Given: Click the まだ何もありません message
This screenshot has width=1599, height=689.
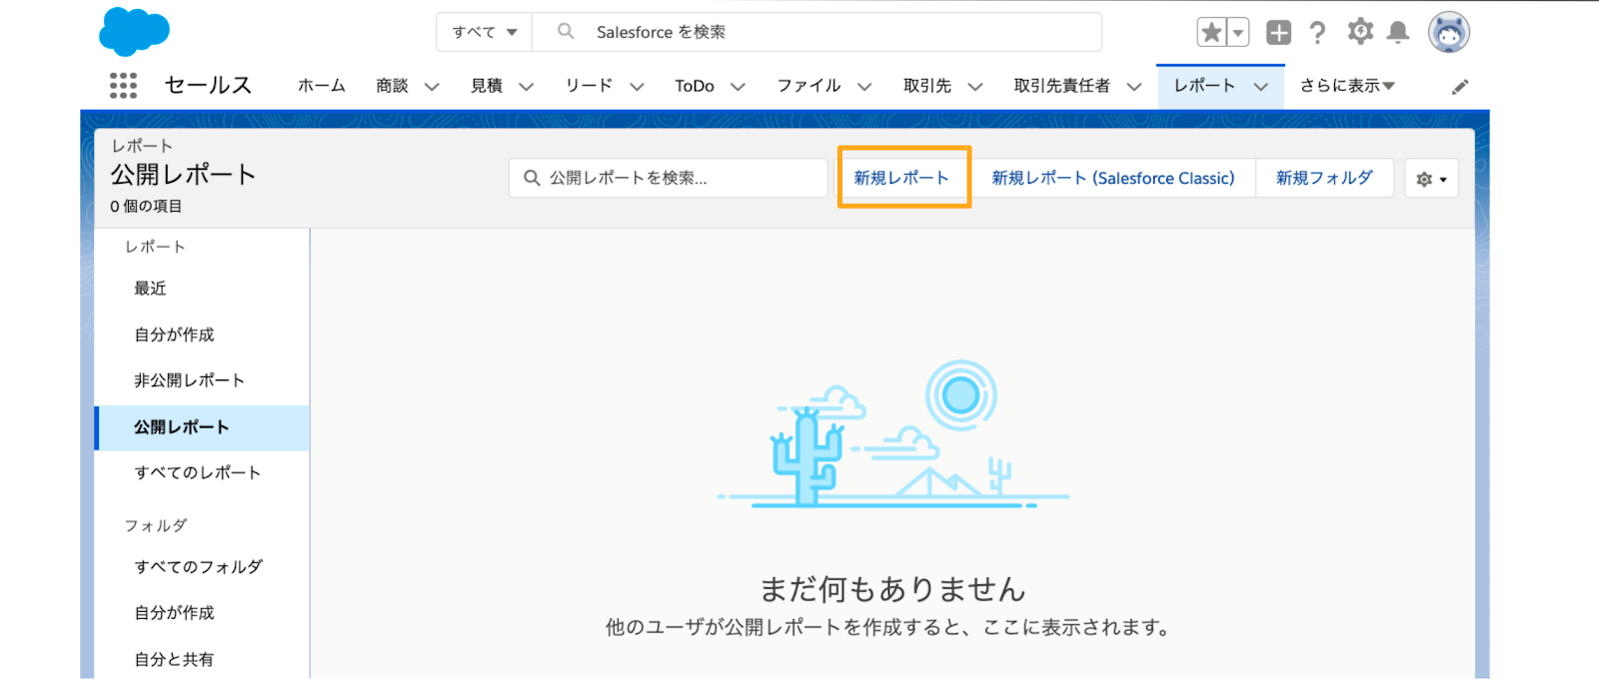Looking at the screenshot, I should [892, 589].
